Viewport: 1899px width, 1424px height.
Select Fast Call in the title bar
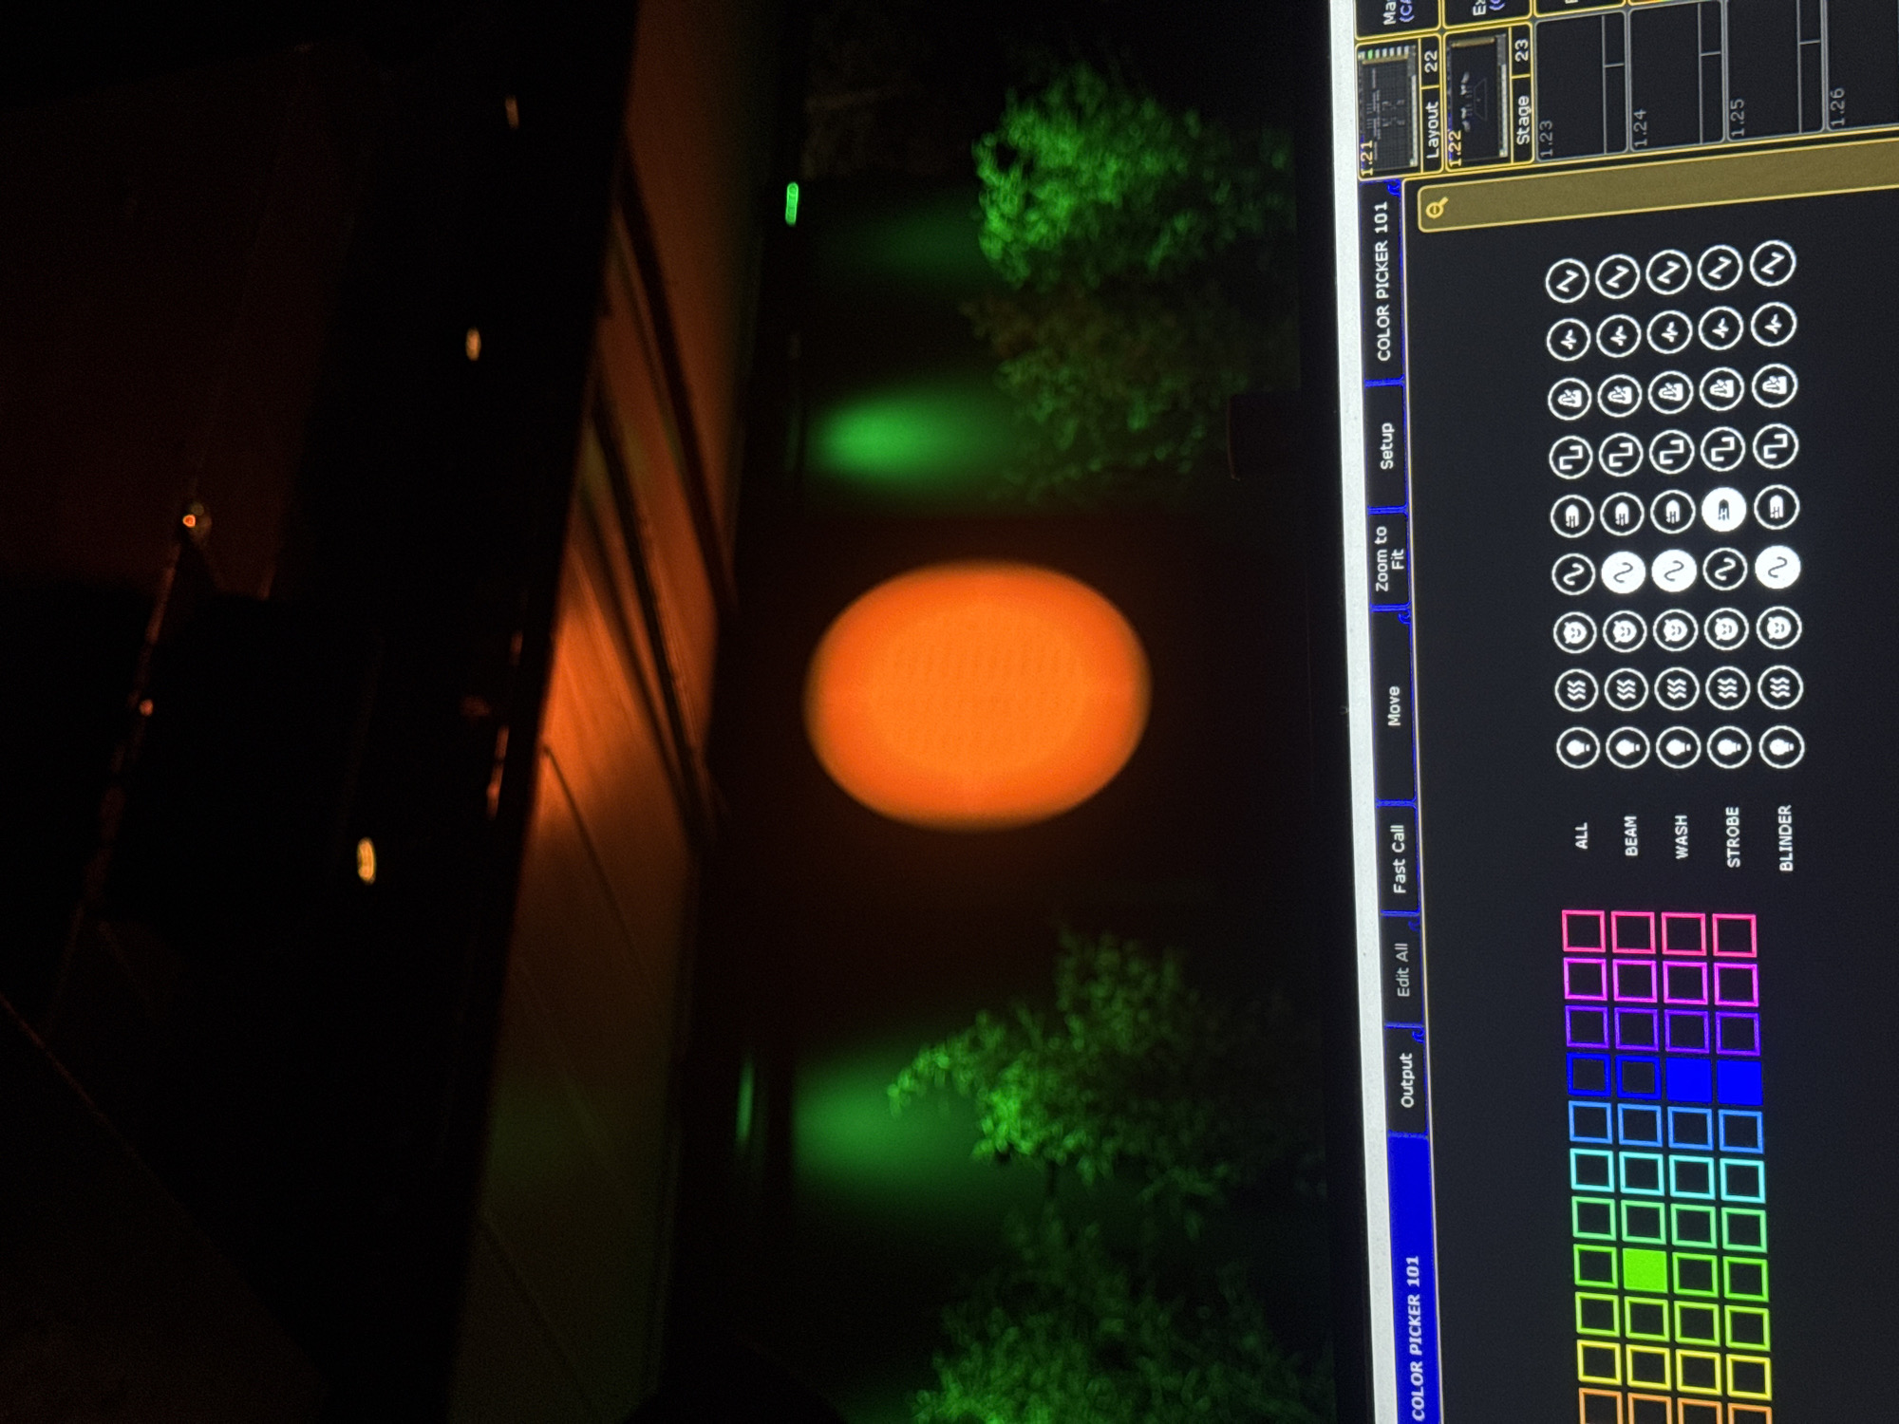(1398, 859)
